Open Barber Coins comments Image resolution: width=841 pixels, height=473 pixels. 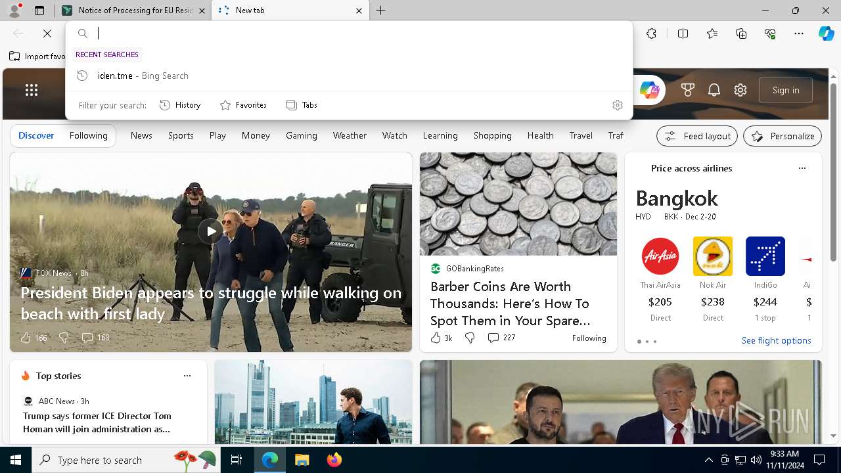click(x=501, y=338)
